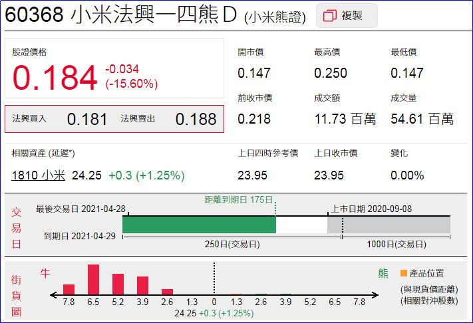Viewport: 473px width, 323px height.
Task: Select the 前收市價 value 0.218
Action: [254, 119]
